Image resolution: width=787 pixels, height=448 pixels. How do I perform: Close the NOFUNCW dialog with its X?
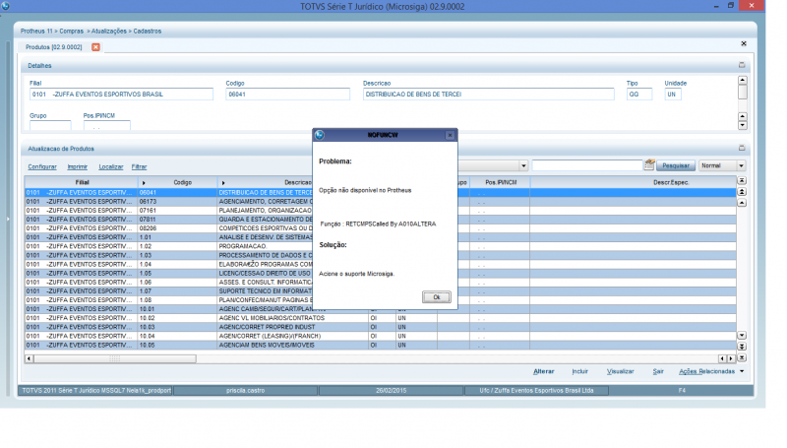tap(450, 135)
